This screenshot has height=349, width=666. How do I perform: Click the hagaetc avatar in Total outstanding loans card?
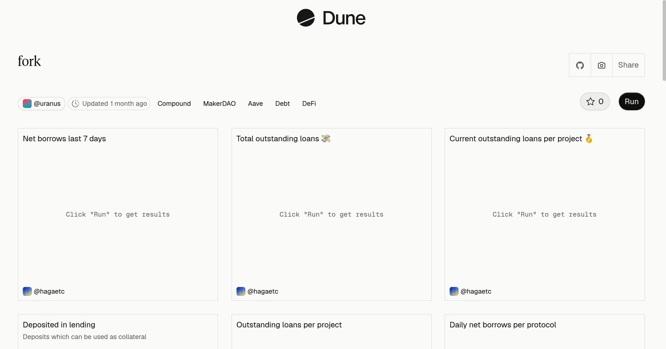(x=241, y=291)
